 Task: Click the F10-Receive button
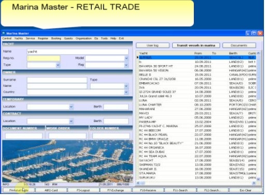(x=148, y=190)
